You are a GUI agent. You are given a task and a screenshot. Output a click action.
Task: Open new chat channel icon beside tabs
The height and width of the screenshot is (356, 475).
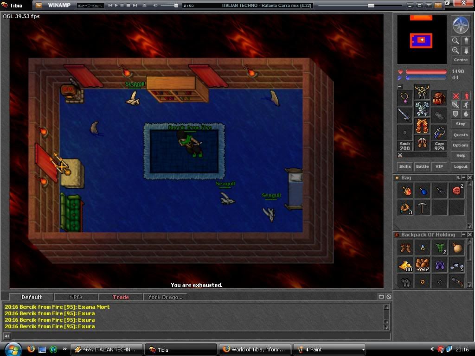pos(381,297)
